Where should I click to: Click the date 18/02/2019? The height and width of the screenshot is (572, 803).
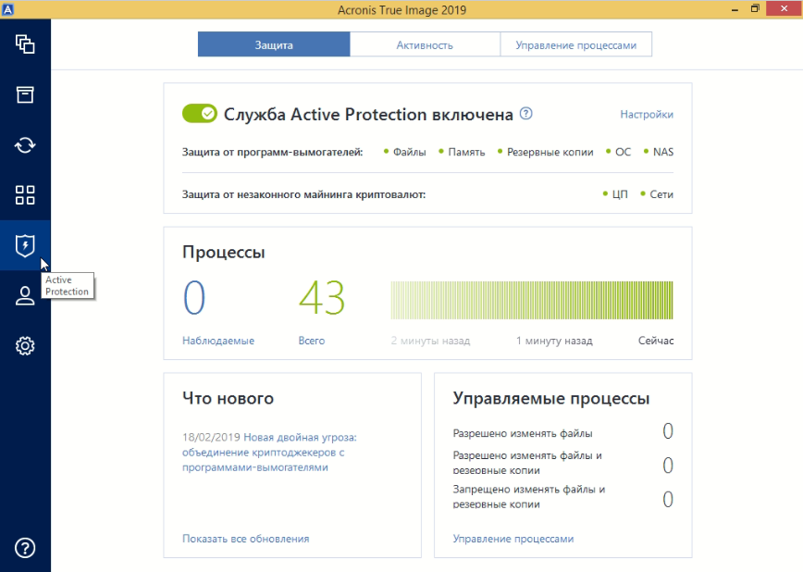click(x=211, y=437)
